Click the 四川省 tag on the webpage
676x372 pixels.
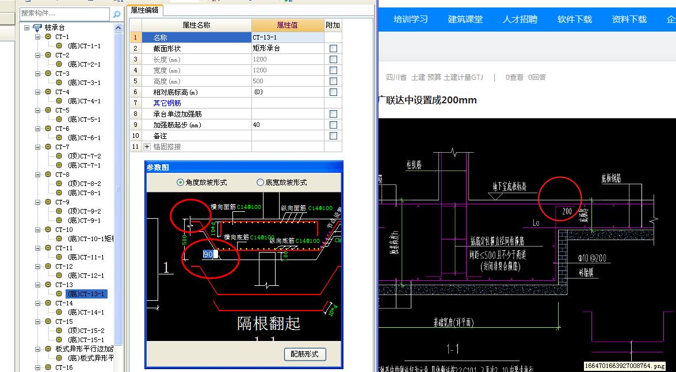click(x=396, y=77)
